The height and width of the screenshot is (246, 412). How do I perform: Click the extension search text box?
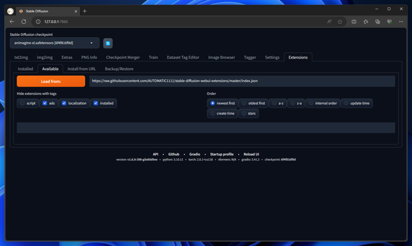[x=205, y=127]
